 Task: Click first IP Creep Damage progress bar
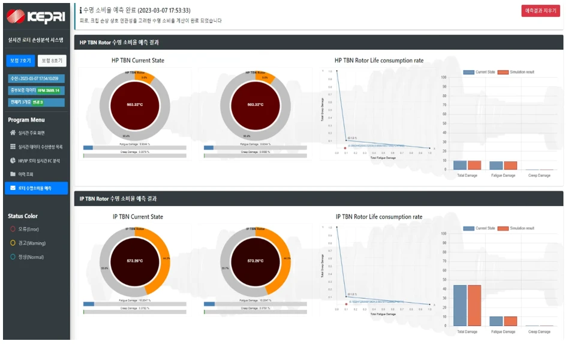click(135, 312)
